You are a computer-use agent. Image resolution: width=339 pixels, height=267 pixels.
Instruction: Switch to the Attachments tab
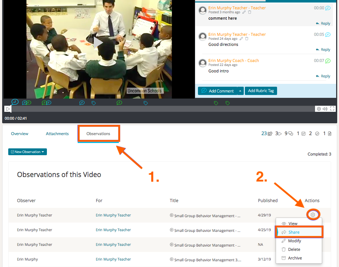[x=57, y=134]
